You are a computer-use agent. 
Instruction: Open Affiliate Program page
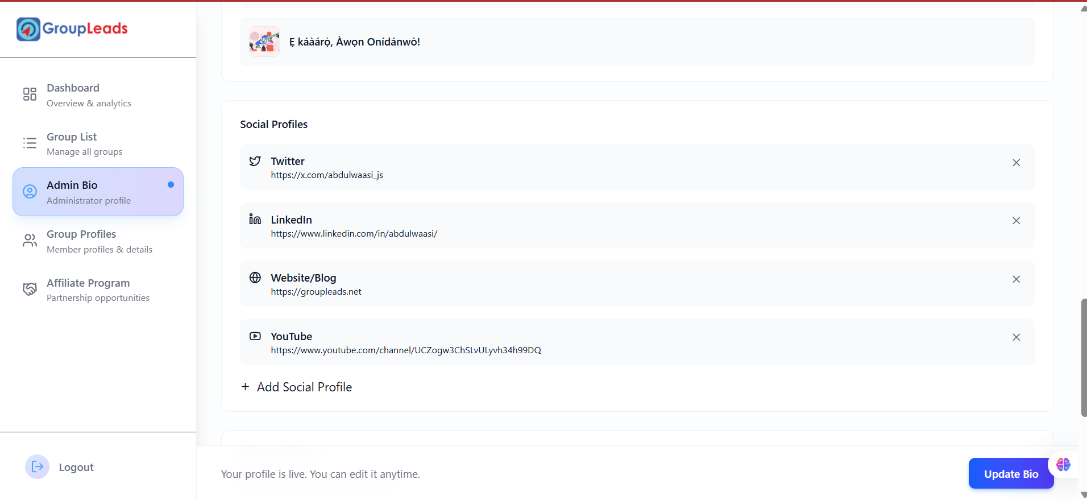[x=98, y=290]
